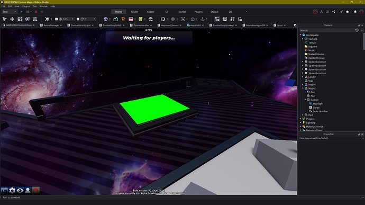
Task: Open the Edit menu
Action: click(x=10, y=6)
